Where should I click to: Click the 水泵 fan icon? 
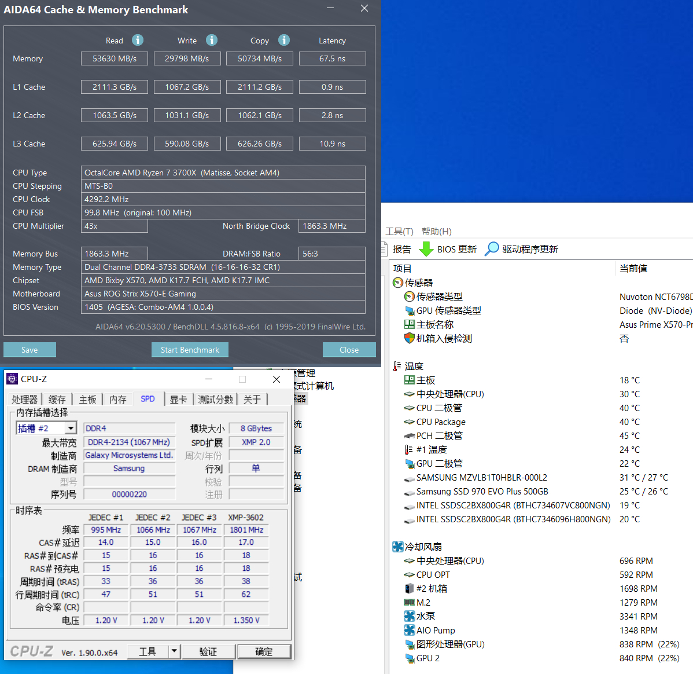point(409,617)
